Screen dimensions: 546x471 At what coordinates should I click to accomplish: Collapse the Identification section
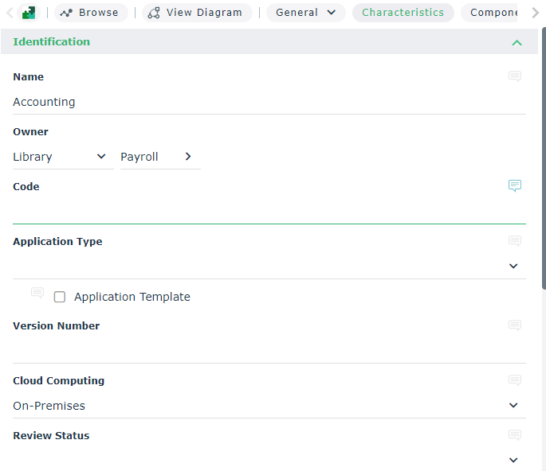517,42
